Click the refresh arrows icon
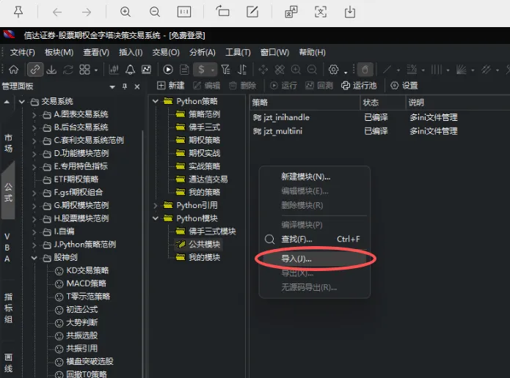The image size is (510, 378). (x=68, y=70)
